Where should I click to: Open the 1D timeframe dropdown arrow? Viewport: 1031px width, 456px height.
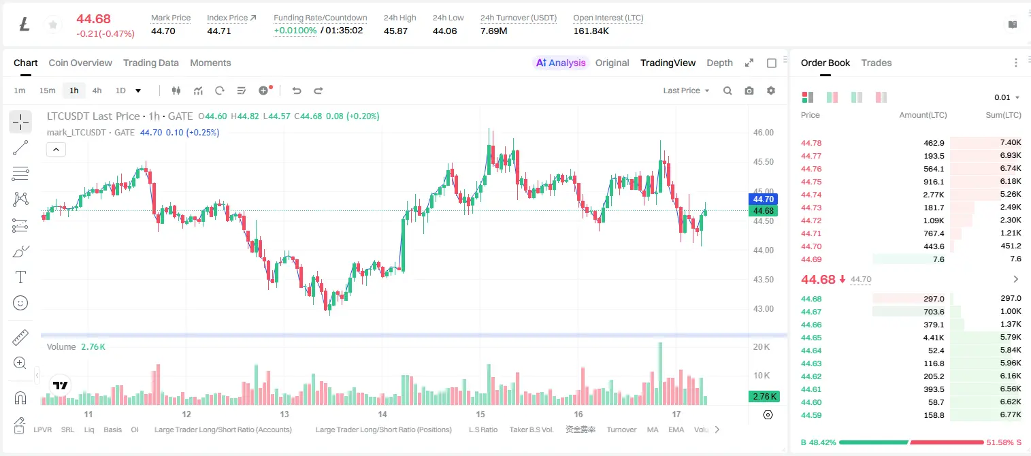138,91
